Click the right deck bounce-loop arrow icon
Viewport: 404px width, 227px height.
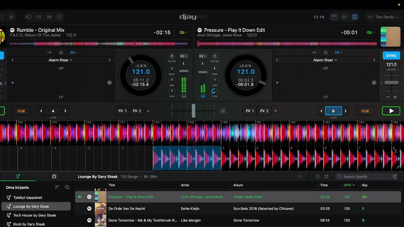tap(314, 53)
